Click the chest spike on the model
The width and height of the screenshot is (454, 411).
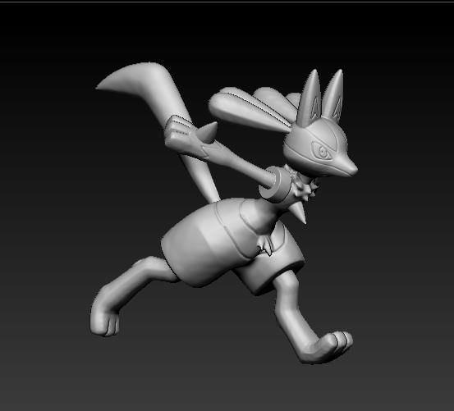pyautogui.click(x=298, y=212)
